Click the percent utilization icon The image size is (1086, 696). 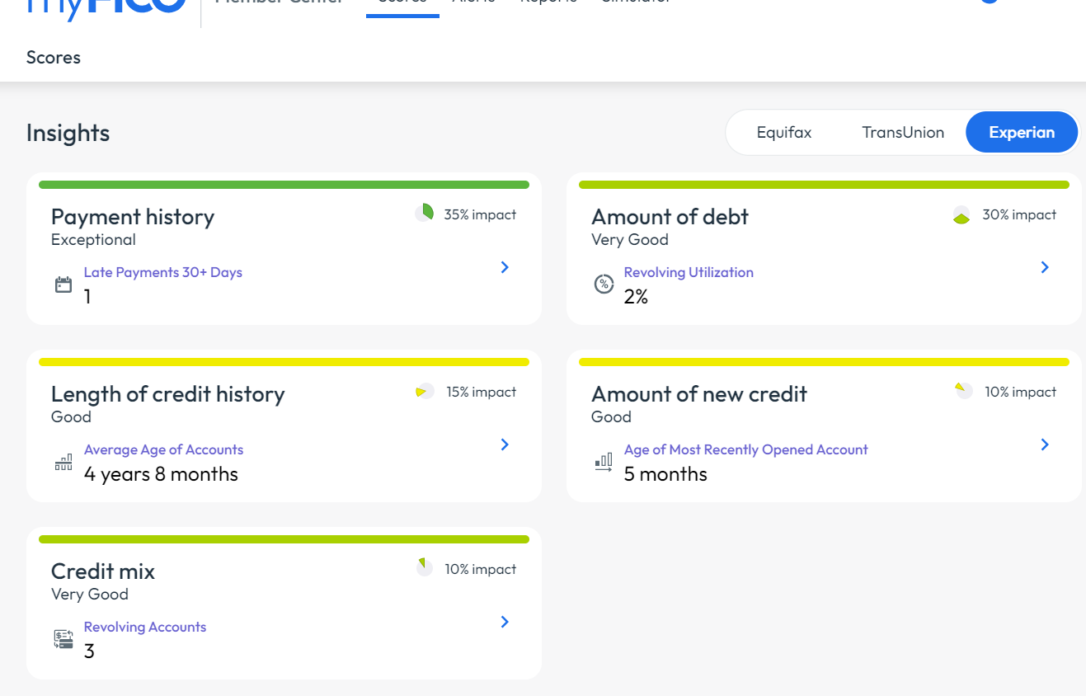click(x=604, y=284)
